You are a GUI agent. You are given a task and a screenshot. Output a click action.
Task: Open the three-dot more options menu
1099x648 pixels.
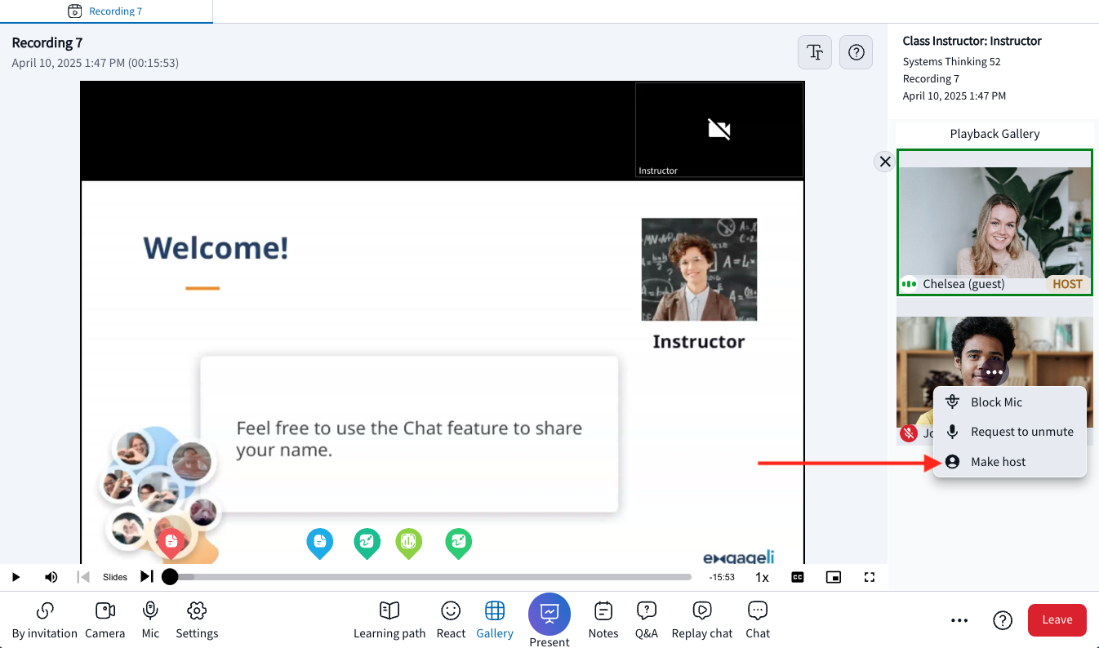pos(959,620)
